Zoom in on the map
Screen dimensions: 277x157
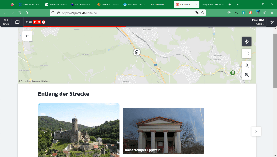point(246,65)
